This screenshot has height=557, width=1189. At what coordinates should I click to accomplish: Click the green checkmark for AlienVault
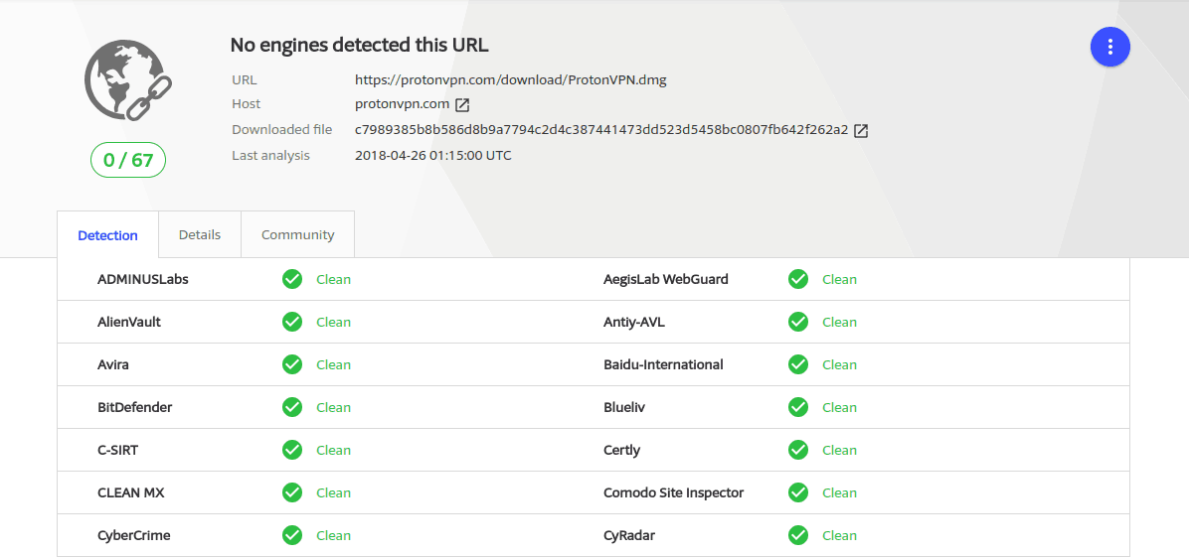292,322
